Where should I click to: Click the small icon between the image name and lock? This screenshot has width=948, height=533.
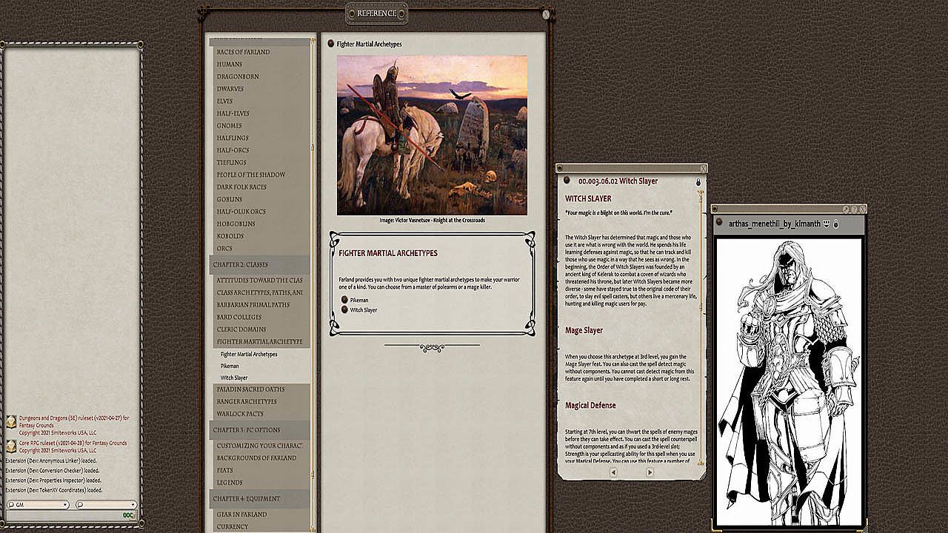click(827, 222)
